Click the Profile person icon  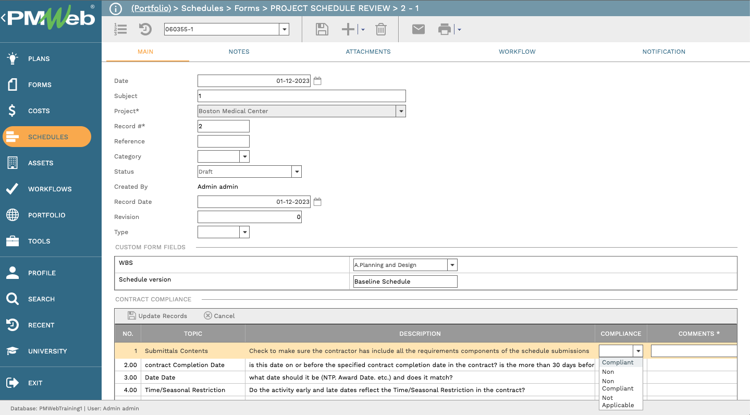click(13, 273)
